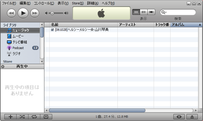This screenshot has height=121, width=203.
Task: Show or hide the artwork panel button
Action: pos(46,117)
